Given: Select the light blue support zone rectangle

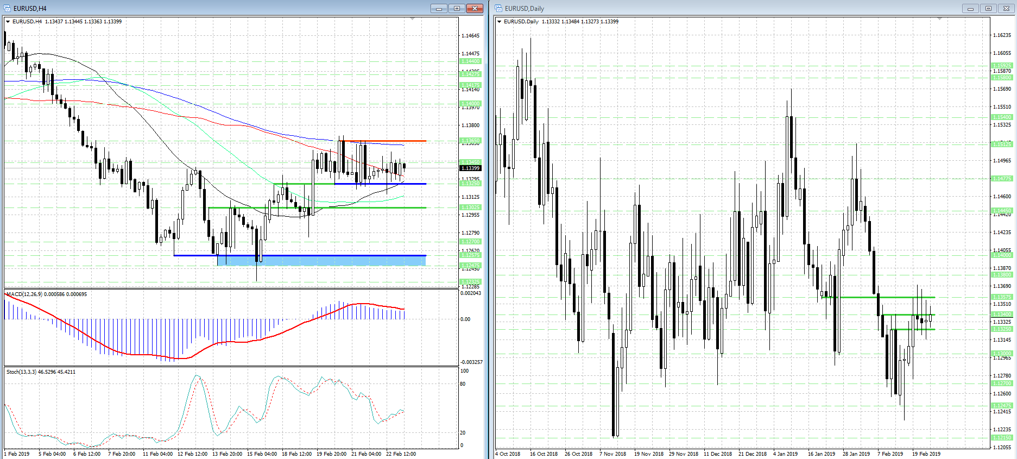Looking at the screenshot, I should tap(326, 261).
